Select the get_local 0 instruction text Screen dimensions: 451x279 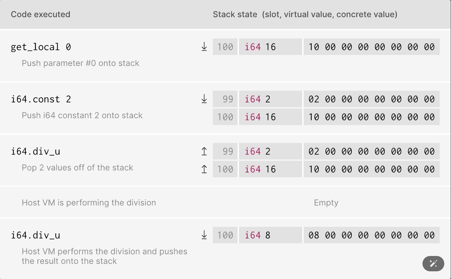41,47
